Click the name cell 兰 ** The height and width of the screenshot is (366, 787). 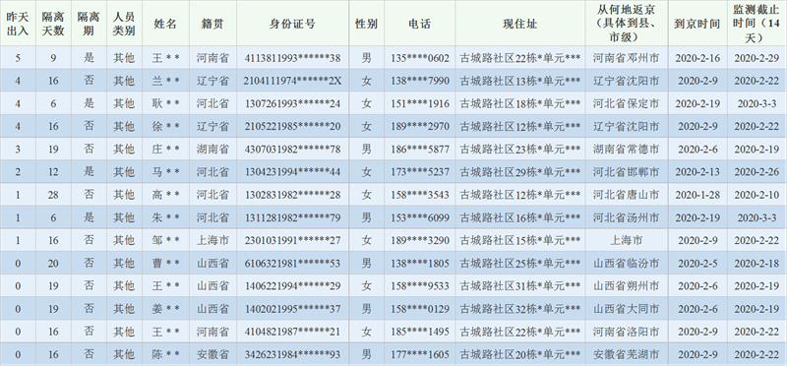pyautogui.click(x=165, y=81)
